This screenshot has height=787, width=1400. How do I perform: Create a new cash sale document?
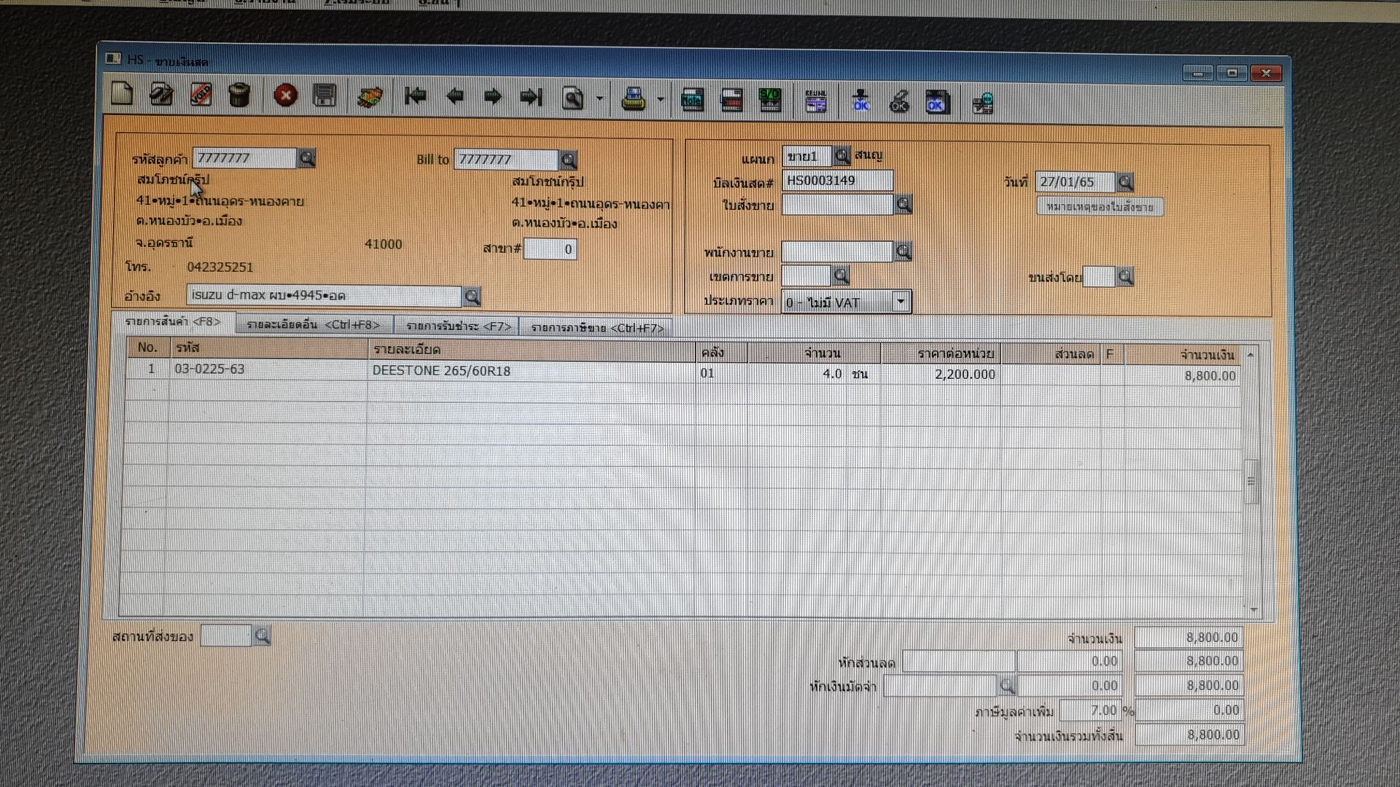pyautogui.click(x=122, y=94)
